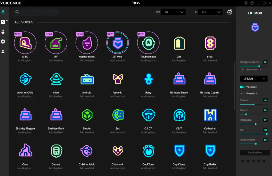Viewport: 272px width, 176px height.
Task: Select the Cave voice icon
Action: point(25,150)
